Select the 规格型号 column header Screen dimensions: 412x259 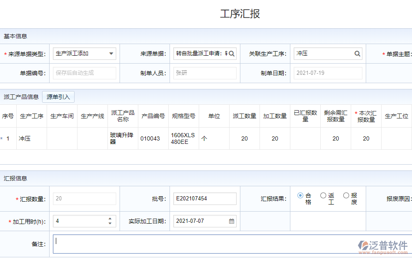pyautogui.click(x=183, y=116)
